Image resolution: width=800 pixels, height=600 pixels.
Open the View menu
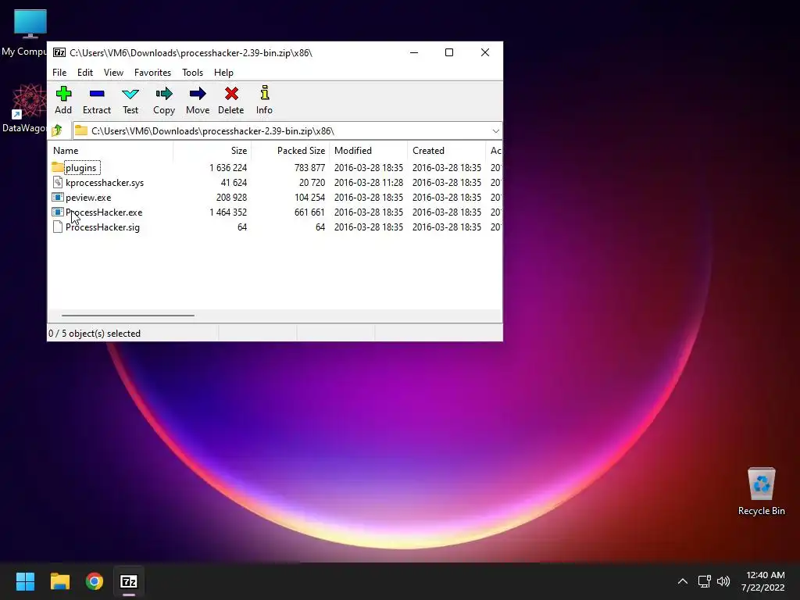pos(113,73)
